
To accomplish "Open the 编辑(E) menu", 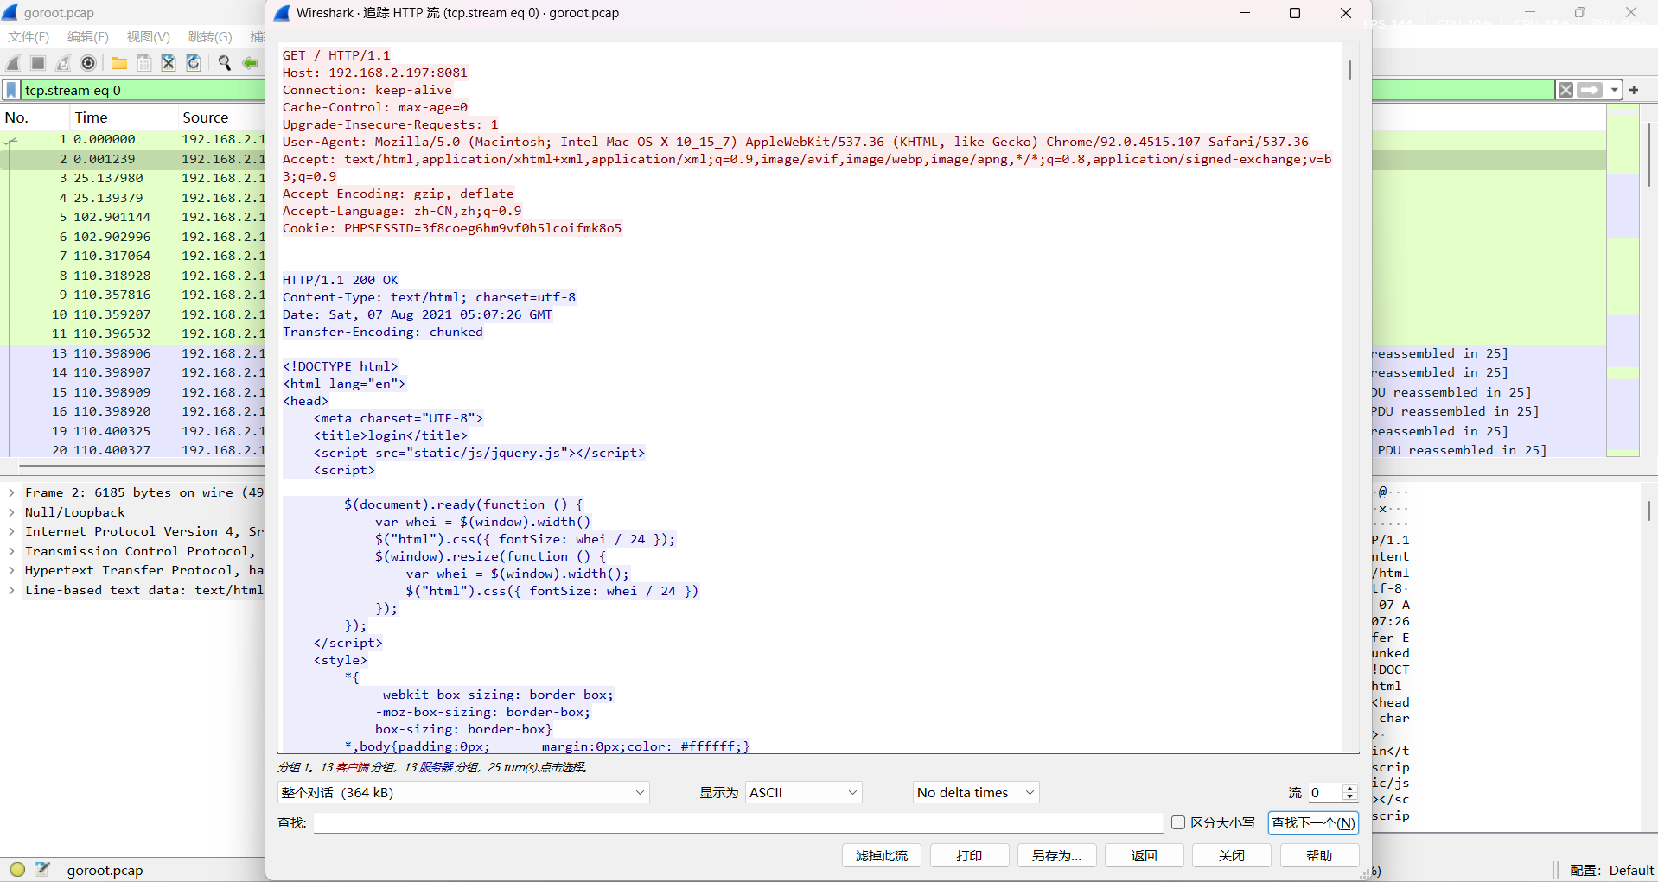I will 87,36.
